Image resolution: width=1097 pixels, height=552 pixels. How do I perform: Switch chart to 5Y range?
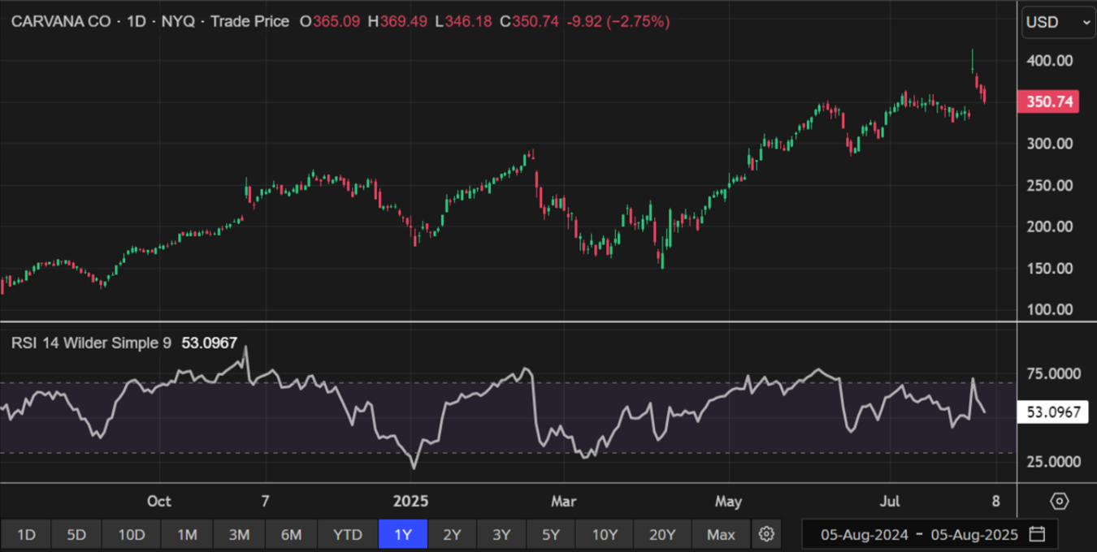[550, 534]
